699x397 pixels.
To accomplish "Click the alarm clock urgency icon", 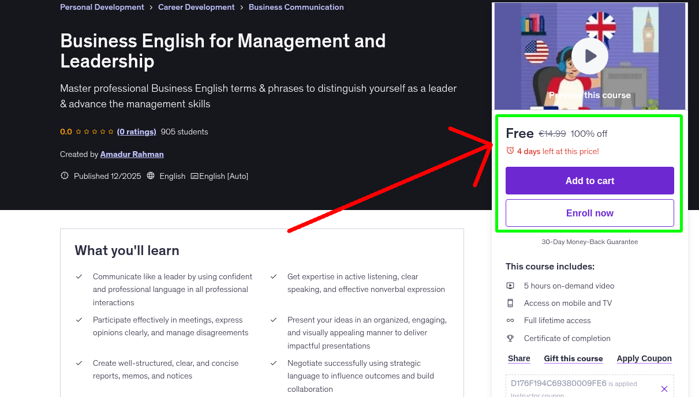I will coord(510,150).
